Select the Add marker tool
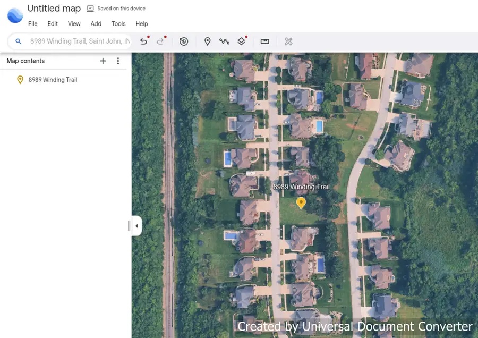 pyautogui.click(x=207, y=41)
